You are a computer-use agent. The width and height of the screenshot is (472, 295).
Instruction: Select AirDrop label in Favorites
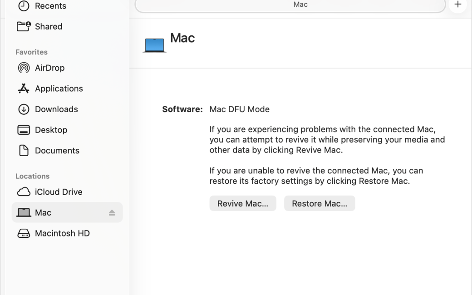[x=49, y=68]
